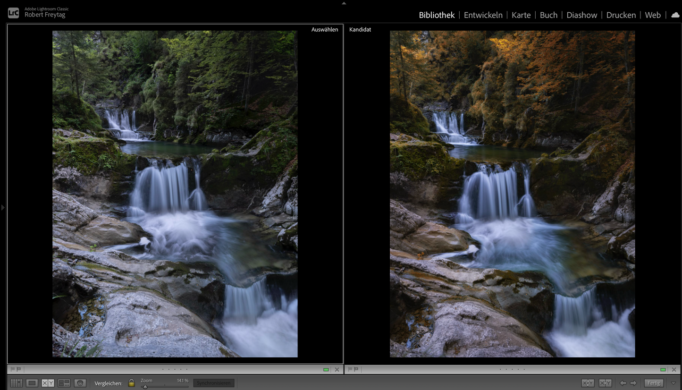The width and height of the screenshot is (682, 390).
Task: Toggle the zoom lock padlock
Action: (x=131, y=383)
